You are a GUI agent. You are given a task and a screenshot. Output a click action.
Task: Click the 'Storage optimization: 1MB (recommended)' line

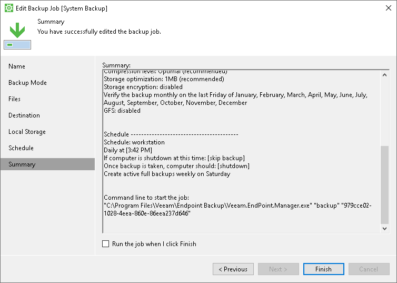coord(164,79)
